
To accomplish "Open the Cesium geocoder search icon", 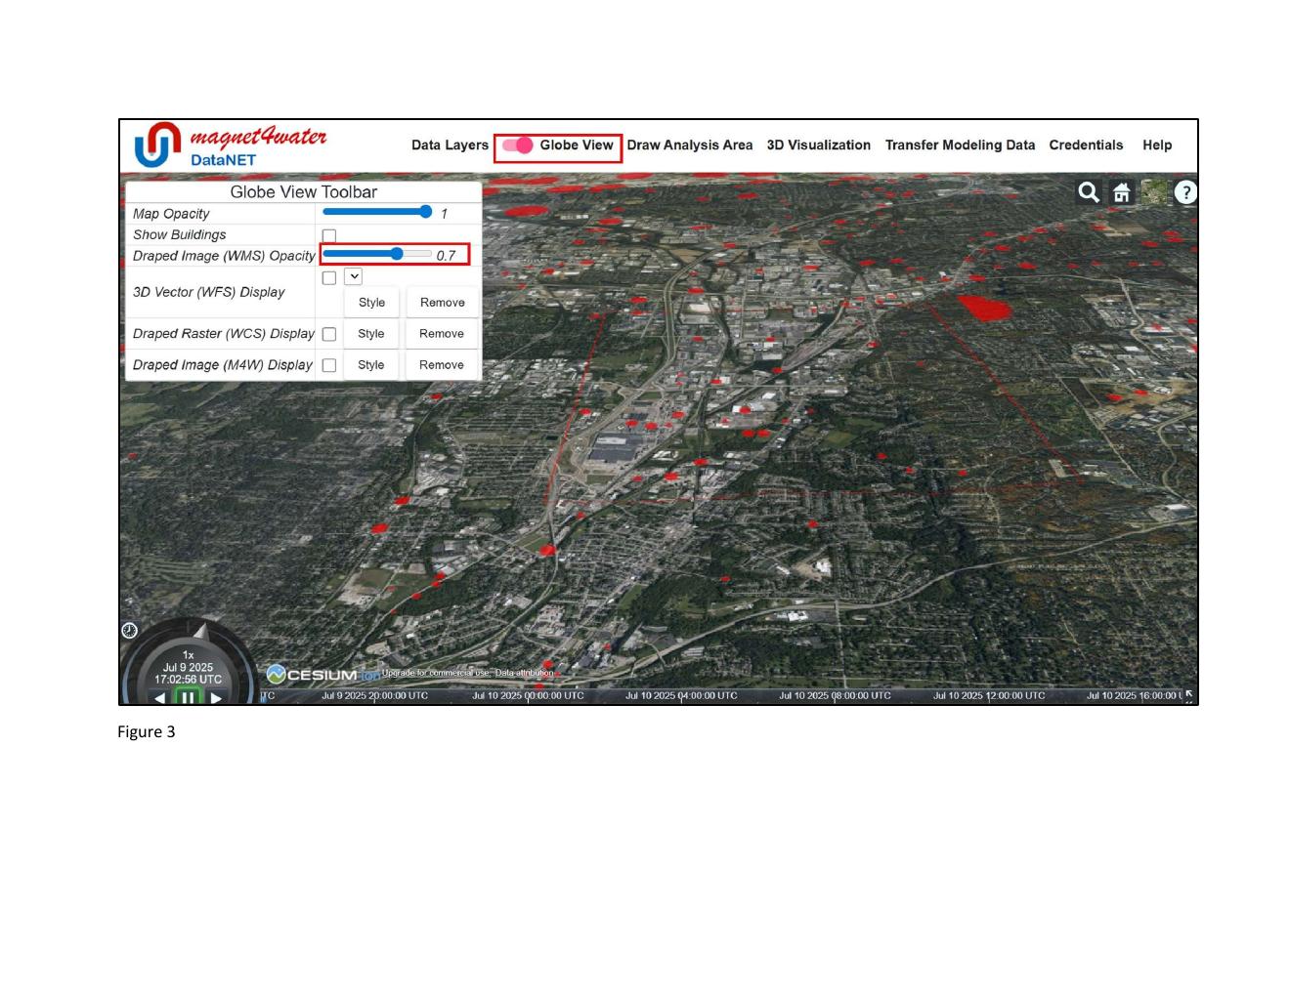I will point(1089,192).
